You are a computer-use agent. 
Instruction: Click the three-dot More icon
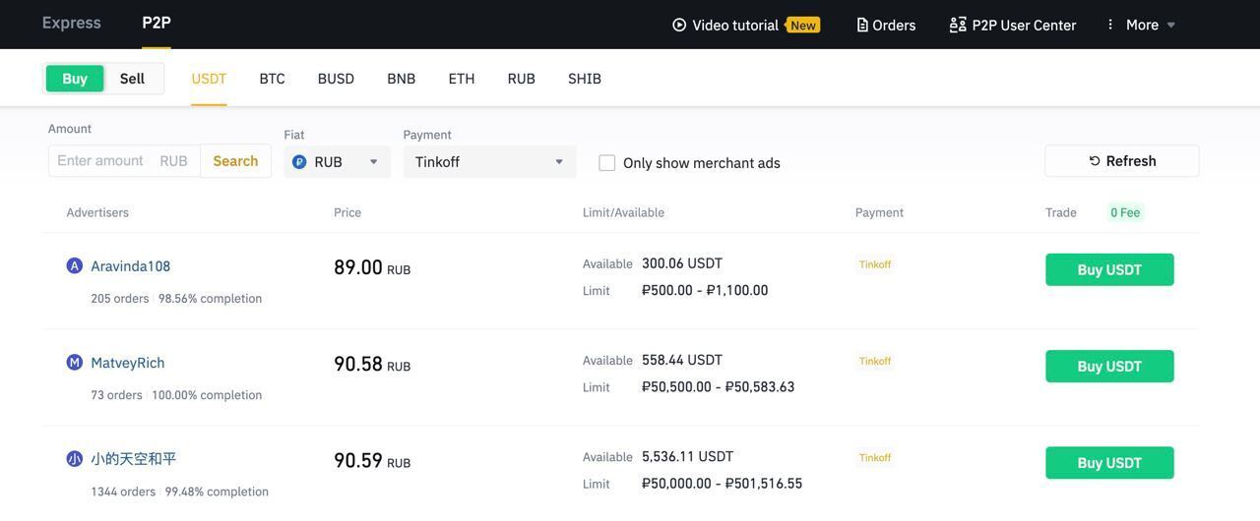(x=1111, y=25)
